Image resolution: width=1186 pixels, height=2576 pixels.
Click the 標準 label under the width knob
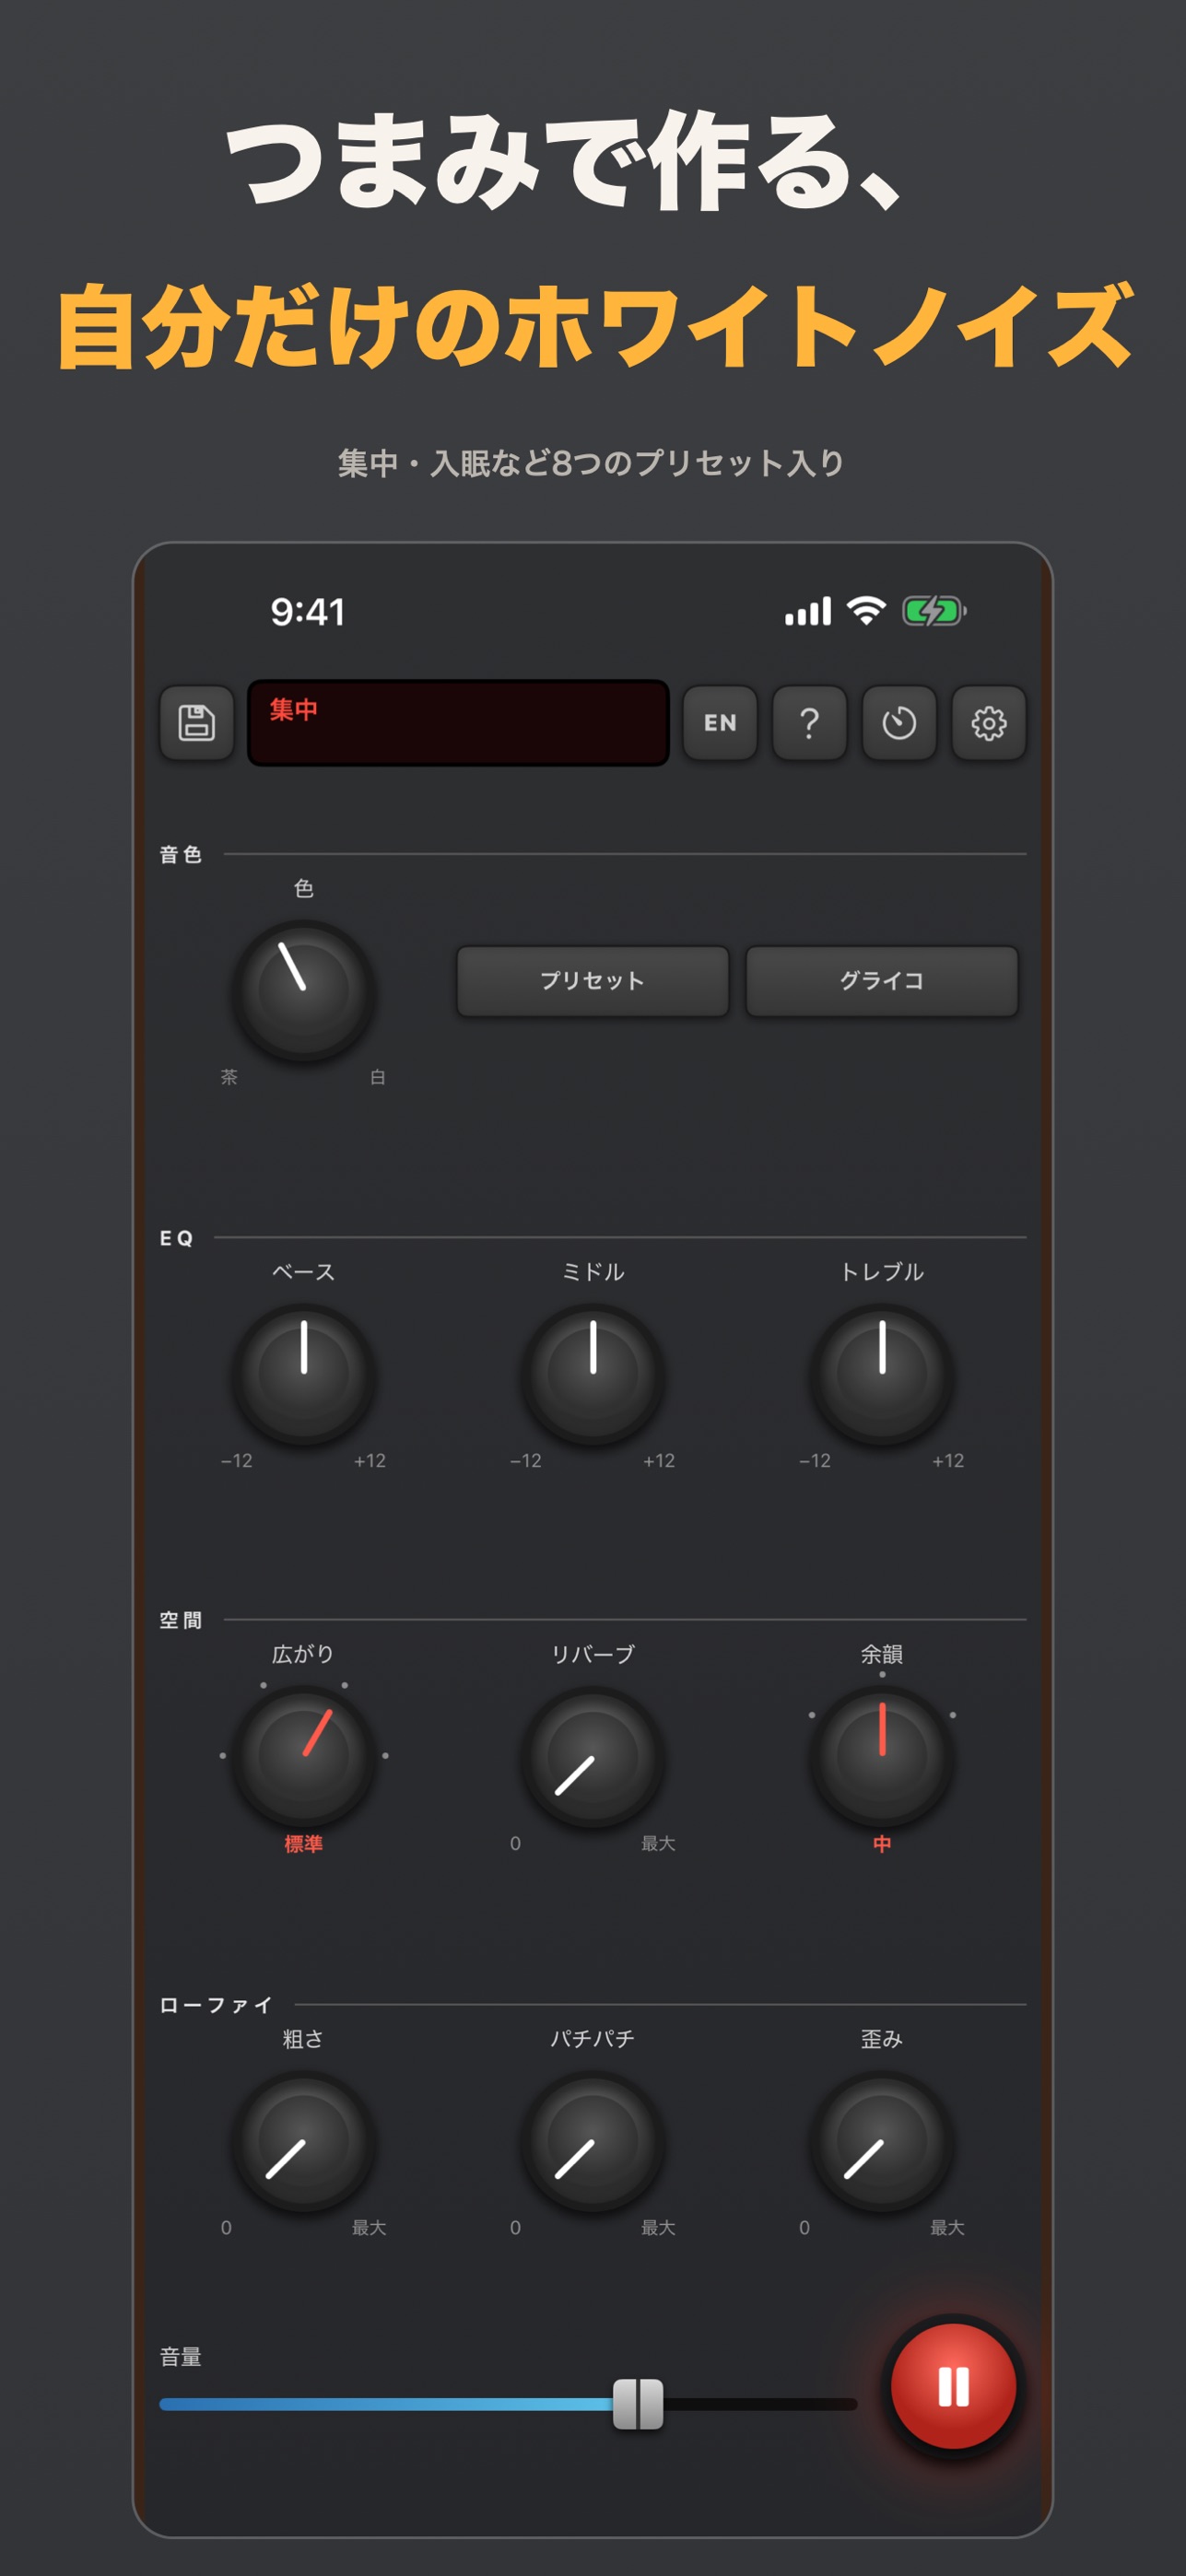point(304,1844)
